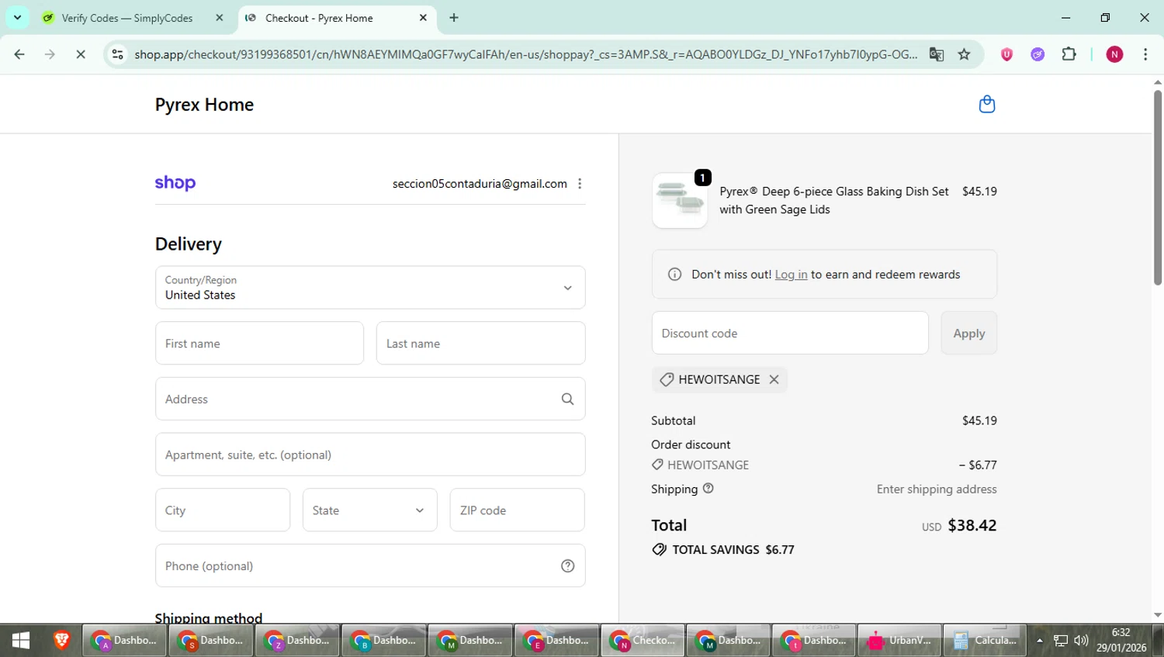
Task: View site information icon in address bar
Action: point(118,54)
